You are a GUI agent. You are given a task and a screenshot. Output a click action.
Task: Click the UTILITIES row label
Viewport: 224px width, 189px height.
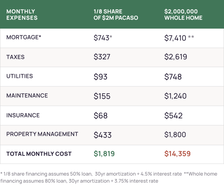20,76
